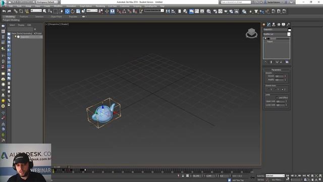
Task: Click the Mirror tool icon
Action: pos(168,11)
